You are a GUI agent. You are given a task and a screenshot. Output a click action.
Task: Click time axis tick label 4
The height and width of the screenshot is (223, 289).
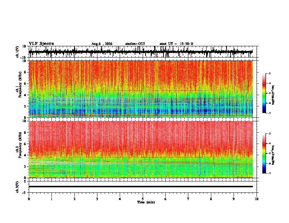[120, 199]
